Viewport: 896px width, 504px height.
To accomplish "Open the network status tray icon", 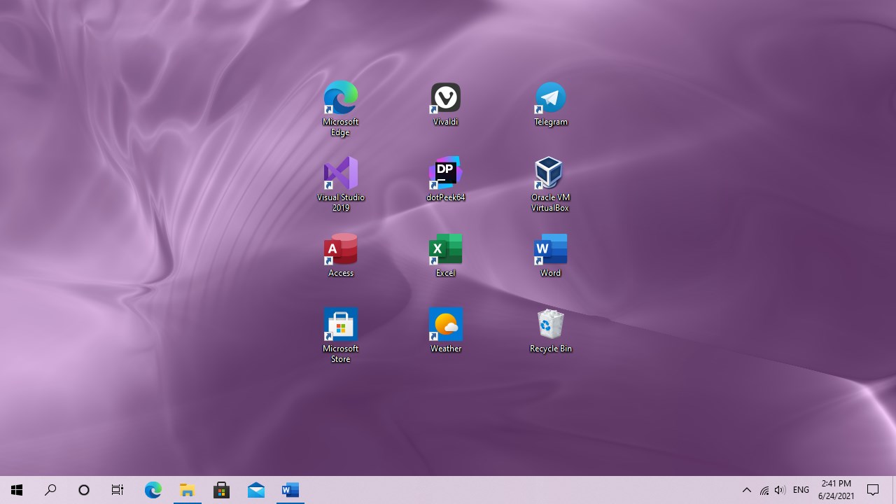I will click(764, 490).
